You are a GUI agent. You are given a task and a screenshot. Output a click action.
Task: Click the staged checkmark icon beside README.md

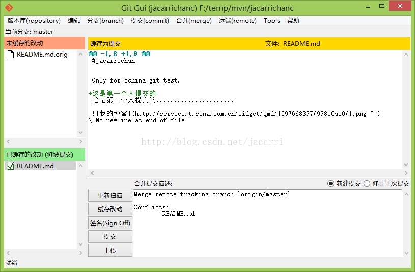pyautogui.click(x=11, y=166)
